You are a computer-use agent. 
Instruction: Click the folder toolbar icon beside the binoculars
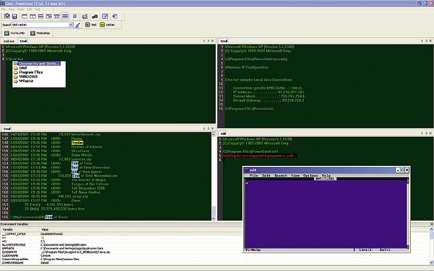(x=85, y=17)
